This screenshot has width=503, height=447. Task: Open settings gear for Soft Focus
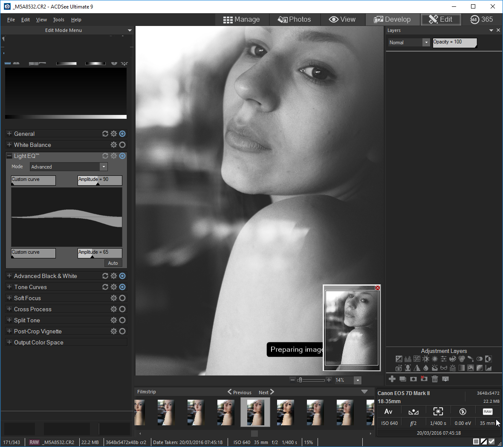pyautogui.click(x=113, y=298)
